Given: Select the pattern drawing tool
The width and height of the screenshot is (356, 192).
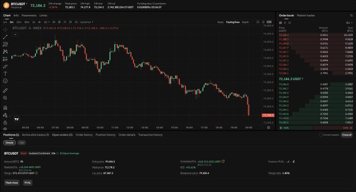Looking at the screenshot, I should click(5, 51).
